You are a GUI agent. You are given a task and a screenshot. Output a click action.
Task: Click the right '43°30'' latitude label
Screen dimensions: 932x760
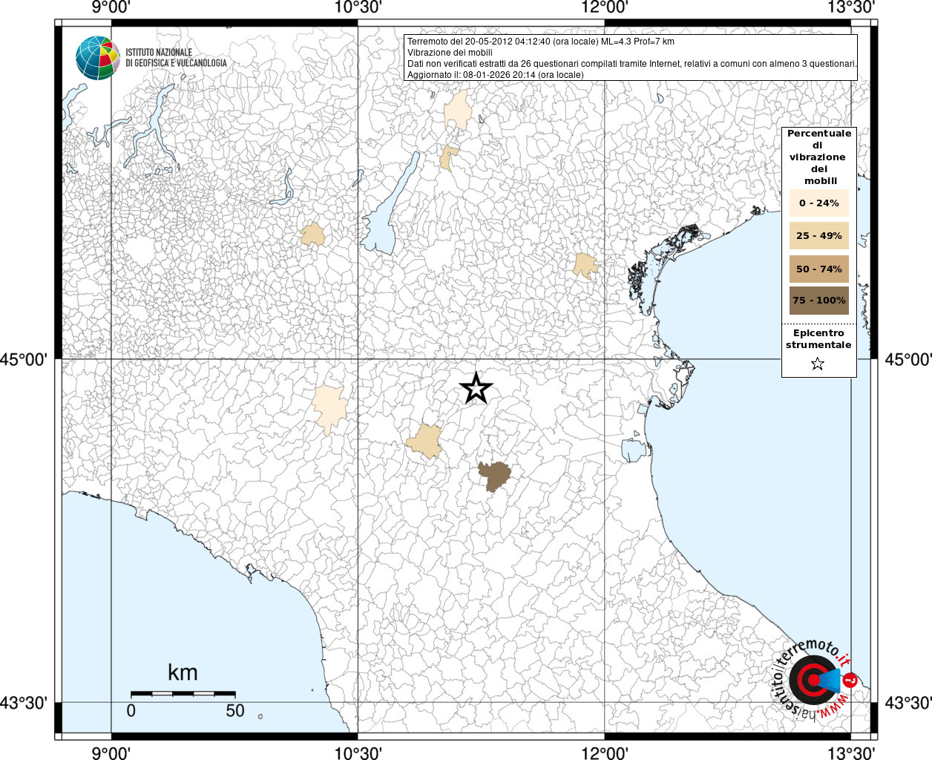(908, 703)
